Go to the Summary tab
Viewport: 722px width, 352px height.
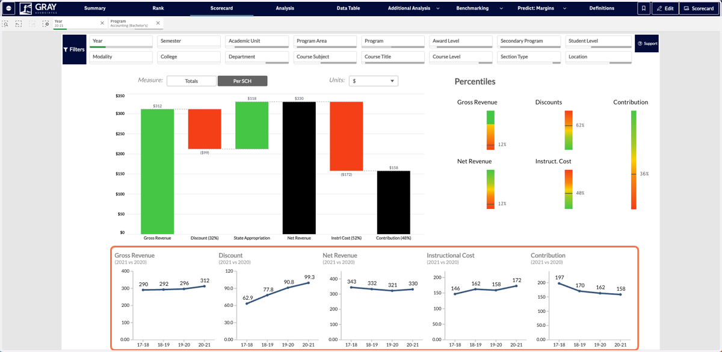coord(95,8)
